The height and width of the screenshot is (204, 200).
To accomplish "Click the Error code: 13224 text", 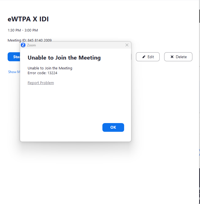I will [42, 73].
